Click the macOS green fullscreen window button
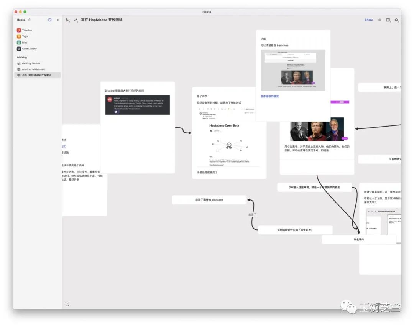This screenshot has height=326, width=414. (25, 12)
